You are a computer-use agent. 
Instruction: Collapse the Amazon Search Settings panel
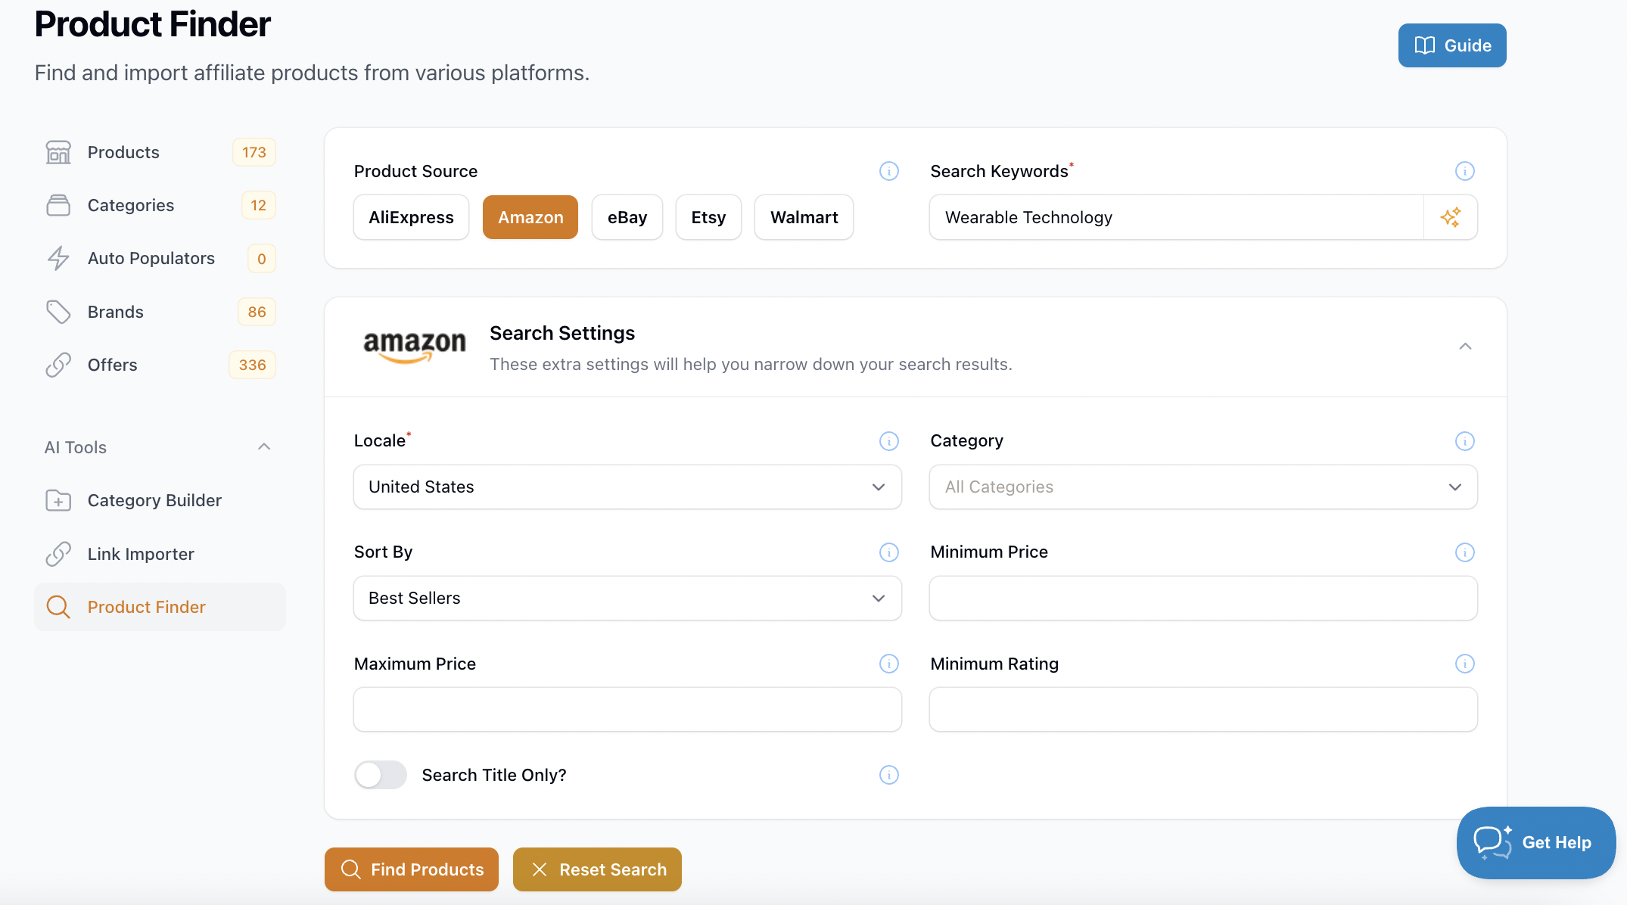click(1464, 347)
